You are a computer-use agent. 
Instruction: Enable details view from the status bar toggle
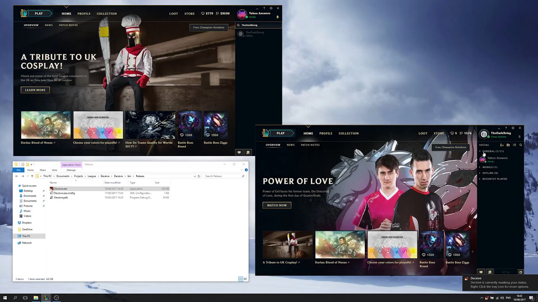[241, 279]
